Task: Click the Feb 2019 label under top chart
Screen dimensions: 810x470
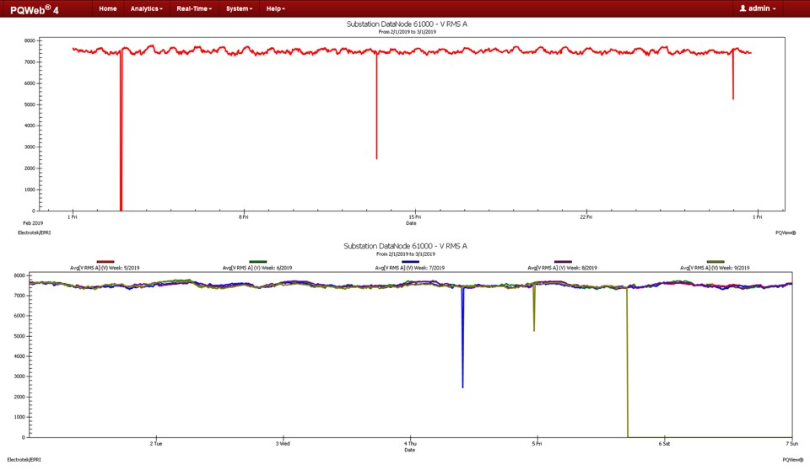Action: 33,223
